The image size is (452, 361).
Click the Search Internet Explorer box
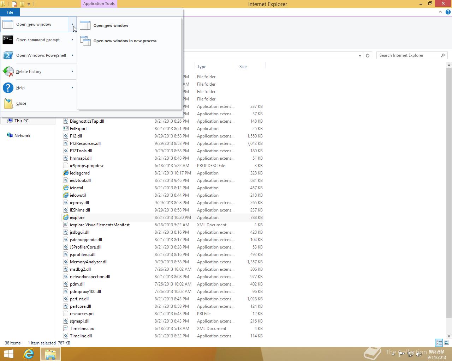[408, 55]
